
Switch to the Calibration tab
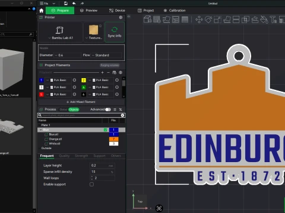tap(175, 11)
